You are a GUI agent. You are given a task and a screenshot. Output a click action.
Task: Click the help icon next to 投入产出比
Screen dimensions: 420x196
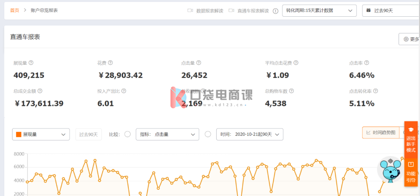point(124,91)
